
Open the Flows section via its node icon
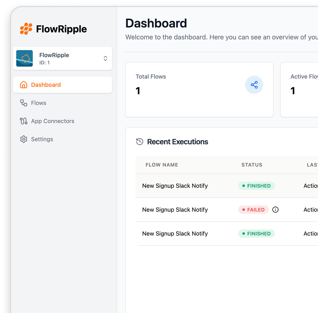pos(23,103)
